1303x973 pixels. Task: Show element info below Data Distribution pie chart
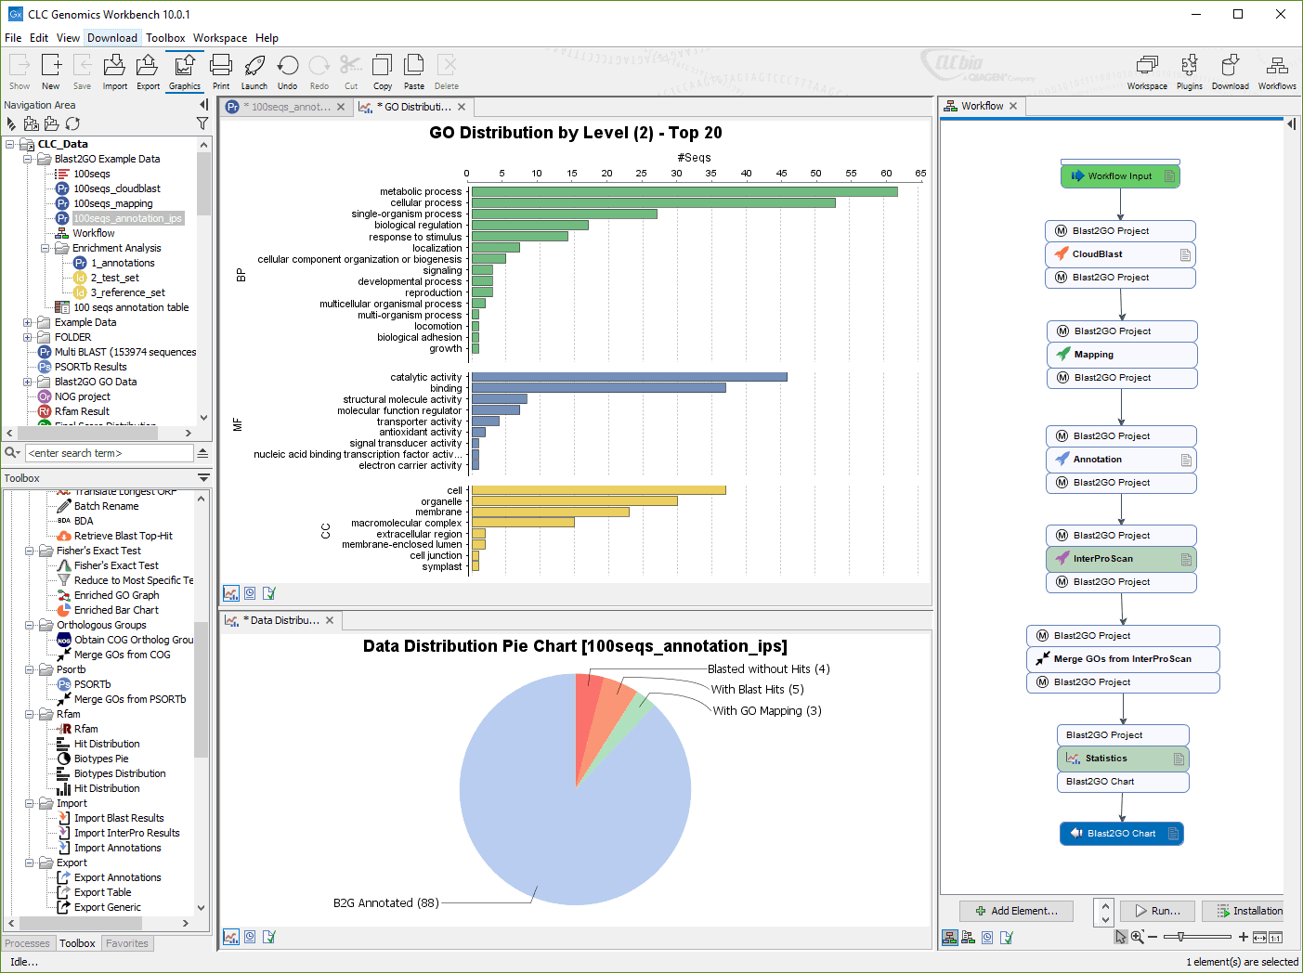point(268,937)
